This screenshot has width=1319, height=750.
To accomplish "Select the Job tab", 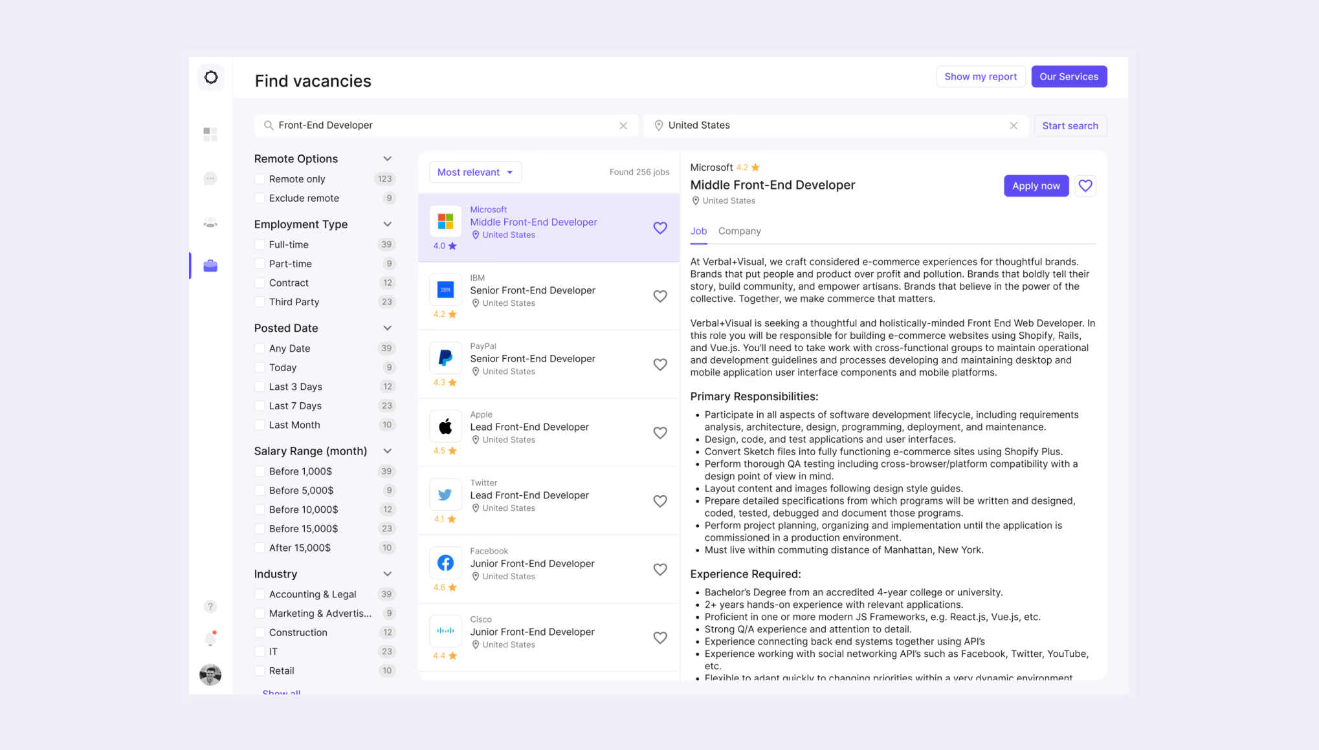I will (x=698, y=231).
